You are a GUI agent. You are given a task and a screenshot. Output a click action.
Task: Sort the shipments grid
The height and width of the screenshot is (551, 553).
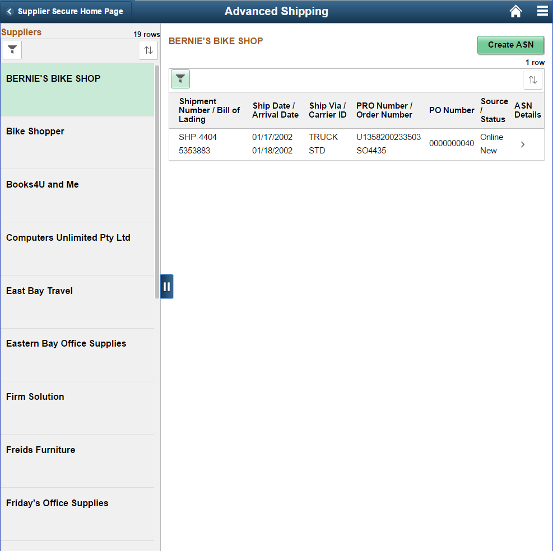pyautogui.click(x=532, y=80)
